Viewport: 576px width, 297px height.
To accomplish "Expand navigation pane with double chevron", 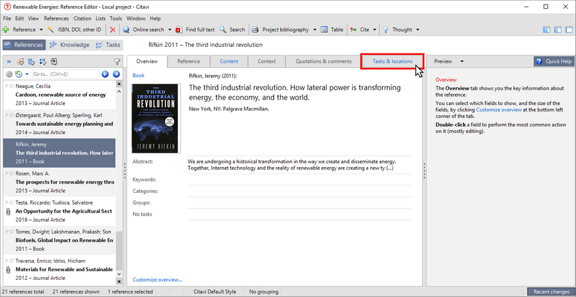I will (x=9, y=61).
